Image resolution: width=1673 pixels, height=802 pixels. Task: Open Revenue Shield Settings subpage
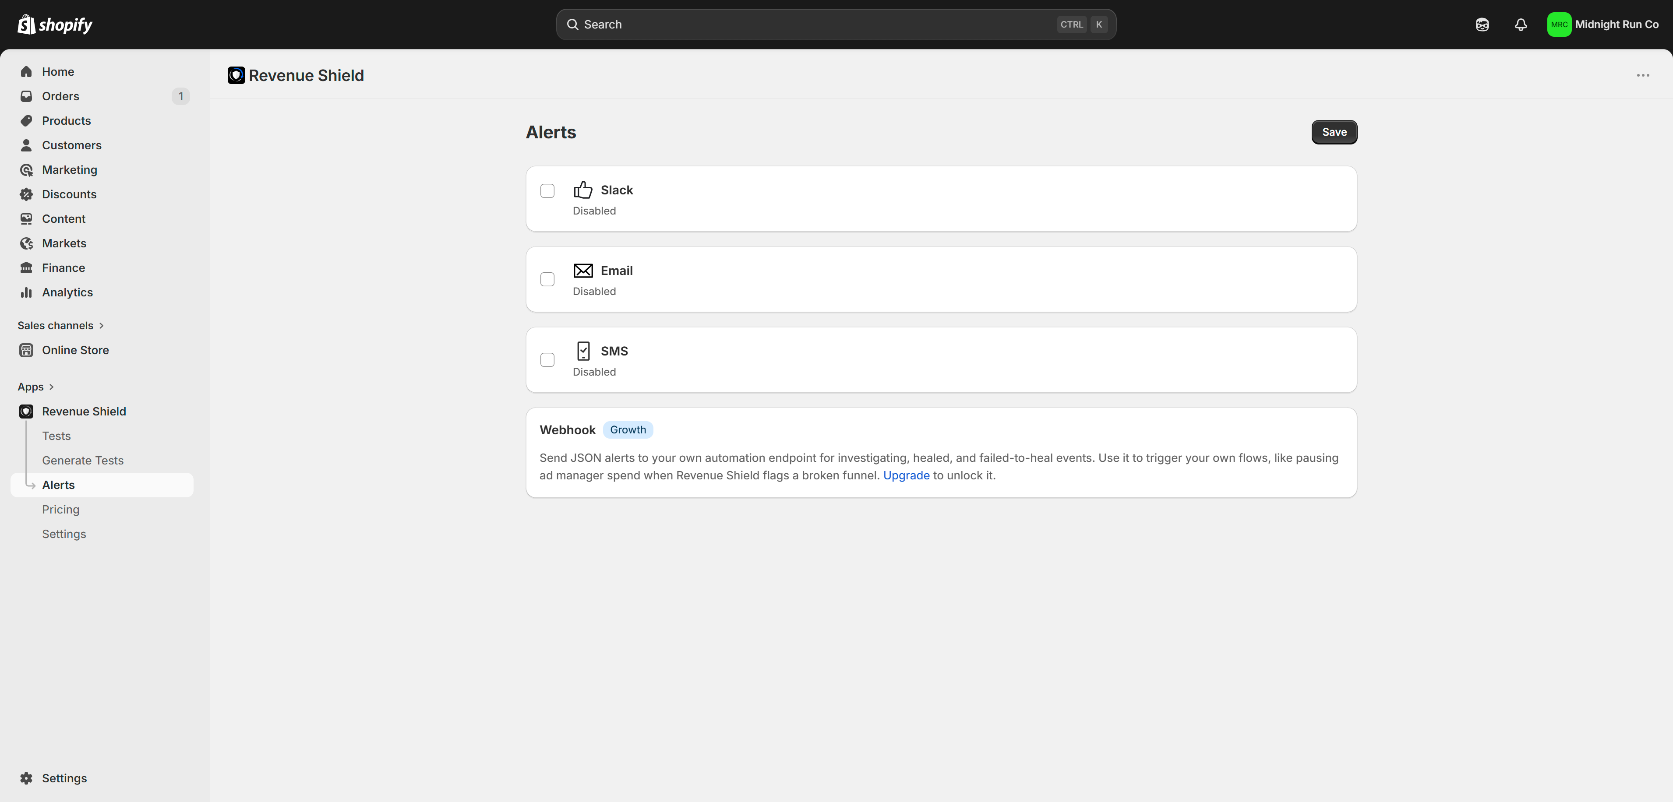click(x=102, y=534)
